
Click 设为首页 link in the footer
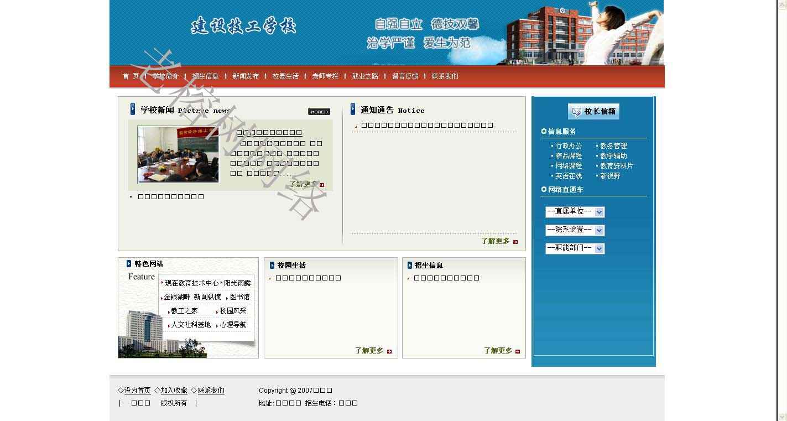click(137, 391)
